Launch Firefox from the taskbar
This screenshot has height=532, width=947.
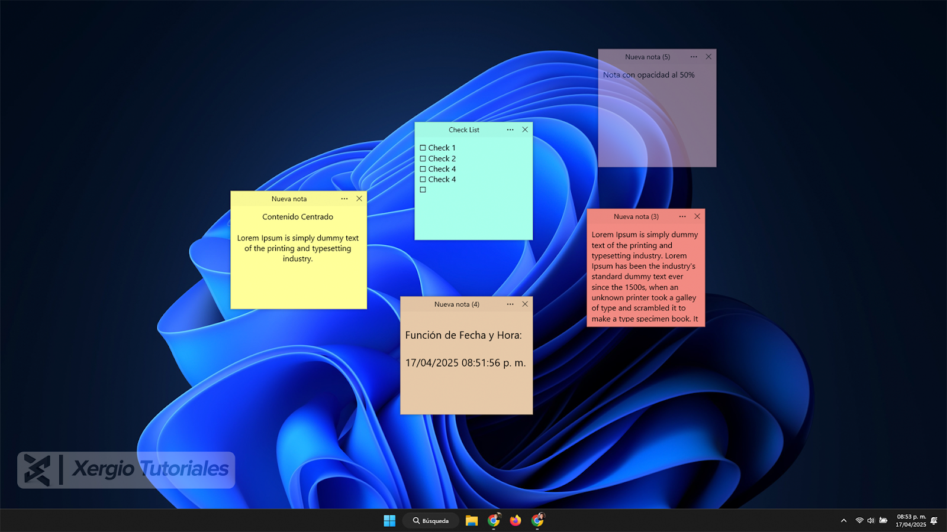516,521
